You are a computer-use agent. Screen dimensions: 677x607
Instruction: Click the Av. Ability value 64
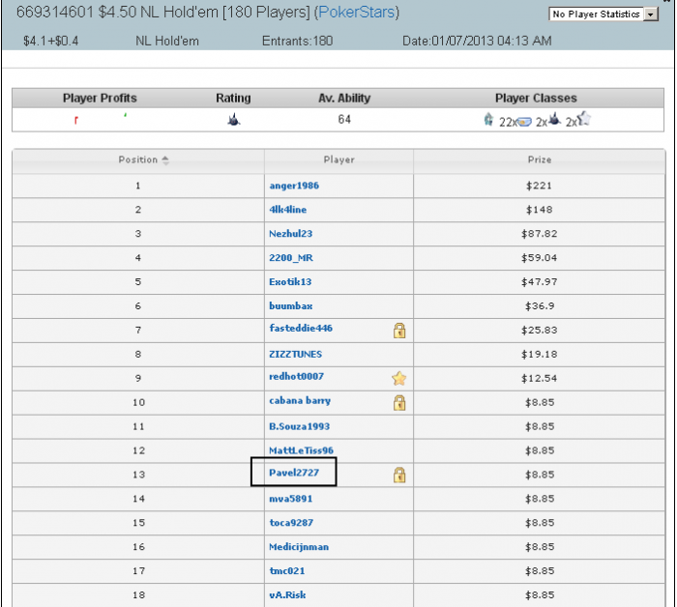tap(344, 120)
